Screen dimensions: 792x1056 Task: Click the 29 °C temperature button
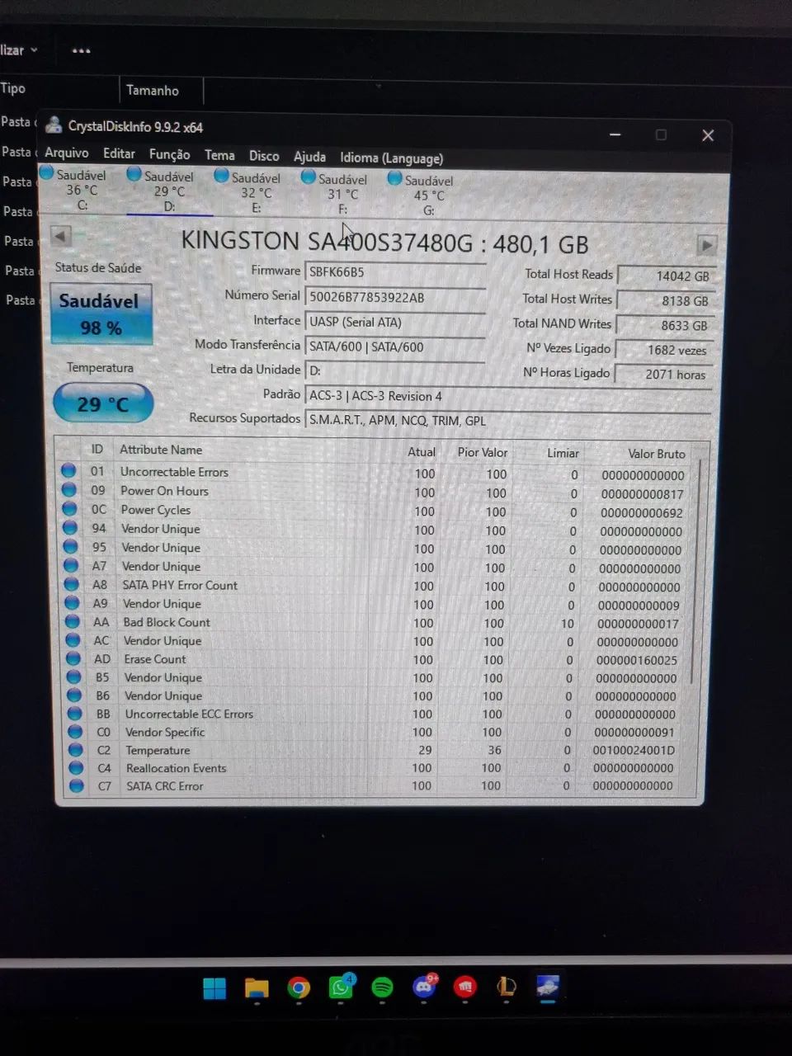click(x=103, y=403)
